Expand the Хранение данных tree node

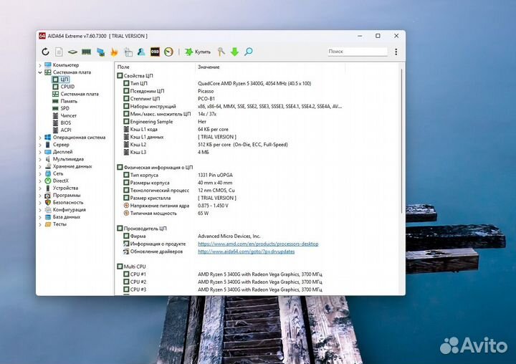(x=41, y=166)
